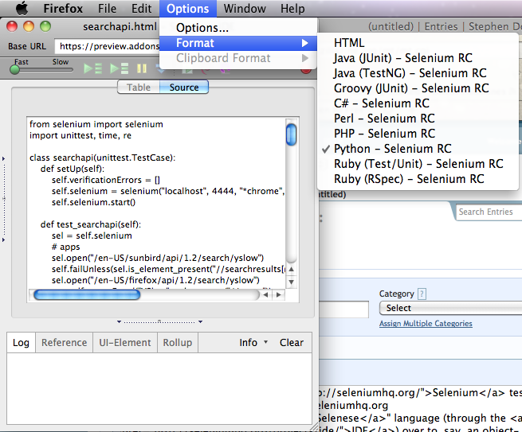
Task: Open the Category Select dropdown
Action: [x=450, y=308]
